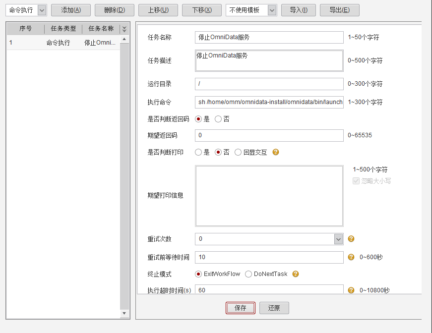Focus the 期望返回码 input field
The height and width of the screenshot is (333, 432).
click(269, 135)
